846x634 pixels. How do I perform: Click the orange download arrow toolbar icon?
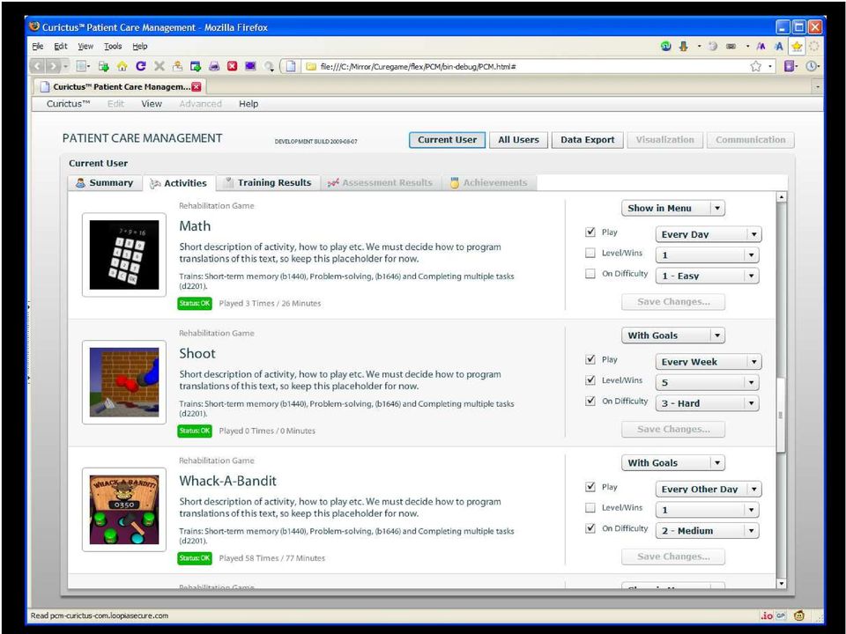pos(684,47)
